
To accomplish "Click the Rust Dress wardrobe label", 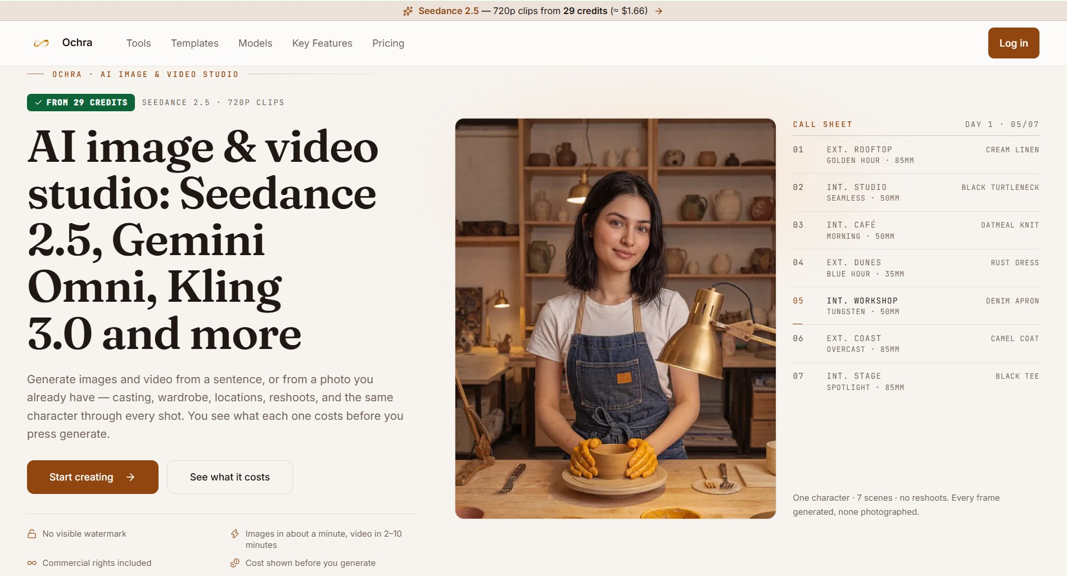I will click(x=1015, y=263).
